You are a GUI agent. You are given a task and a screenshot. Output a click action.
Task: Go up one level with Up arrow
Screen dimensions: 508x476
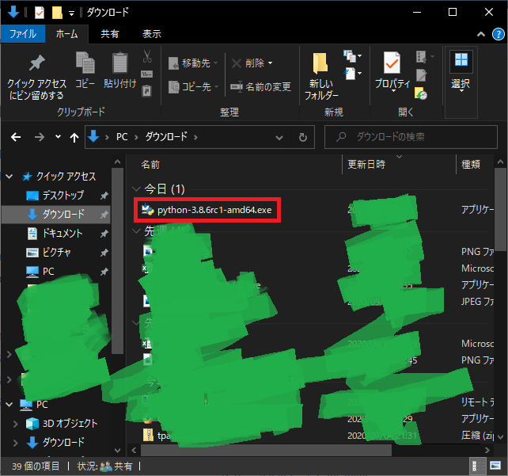pos(74,138)
